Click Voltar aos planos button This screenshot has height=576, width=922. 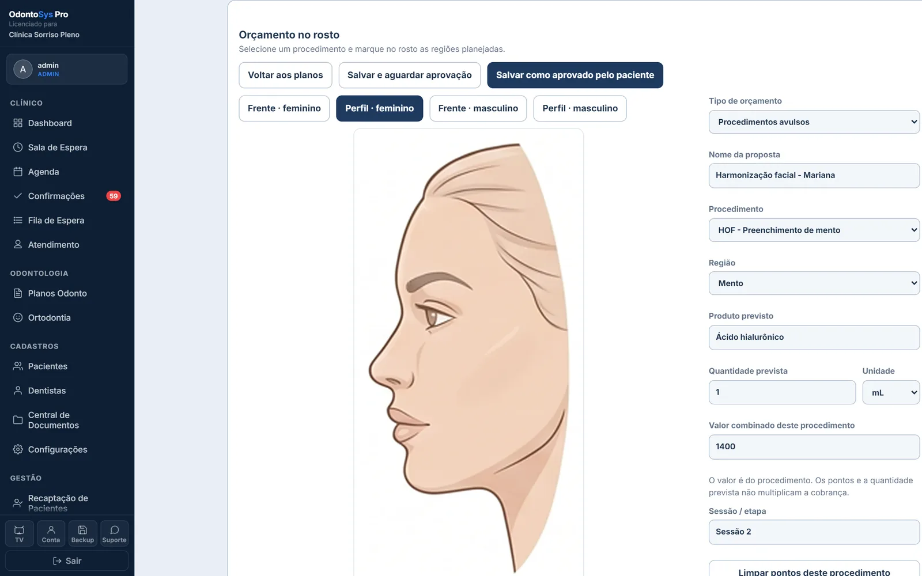coord(285,75)
